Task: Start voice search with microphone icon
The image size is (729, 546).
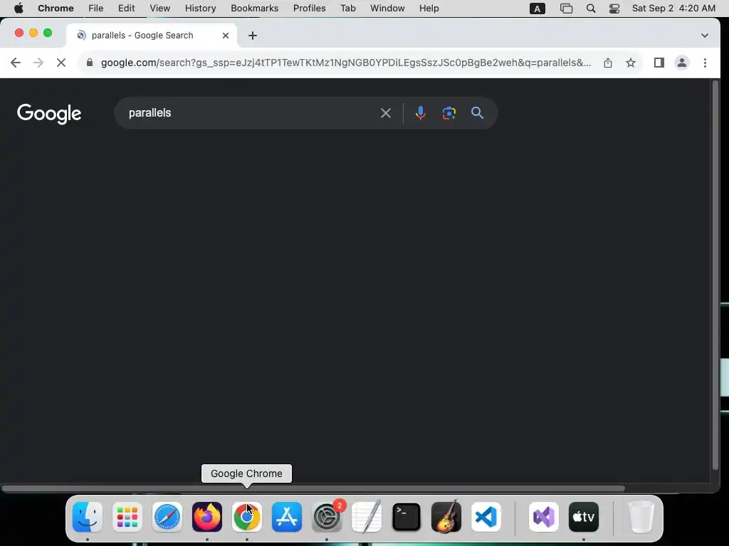Action: [x=420, y=113]
